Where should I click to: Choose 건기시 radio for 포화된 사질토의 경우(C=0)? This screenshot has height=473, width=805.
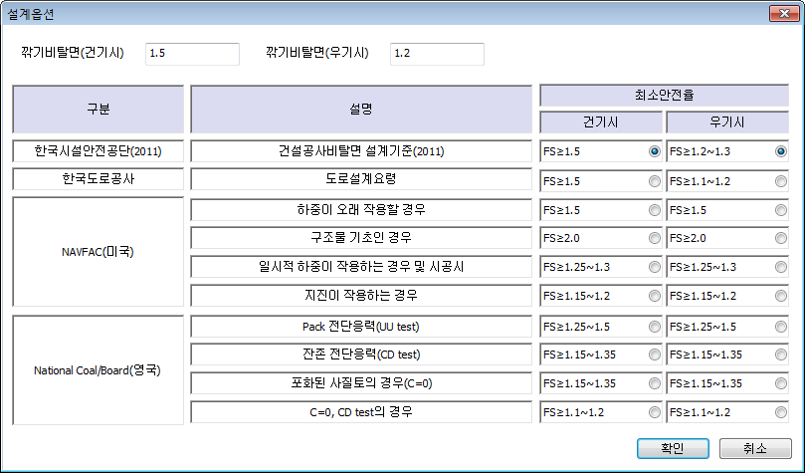654,384
